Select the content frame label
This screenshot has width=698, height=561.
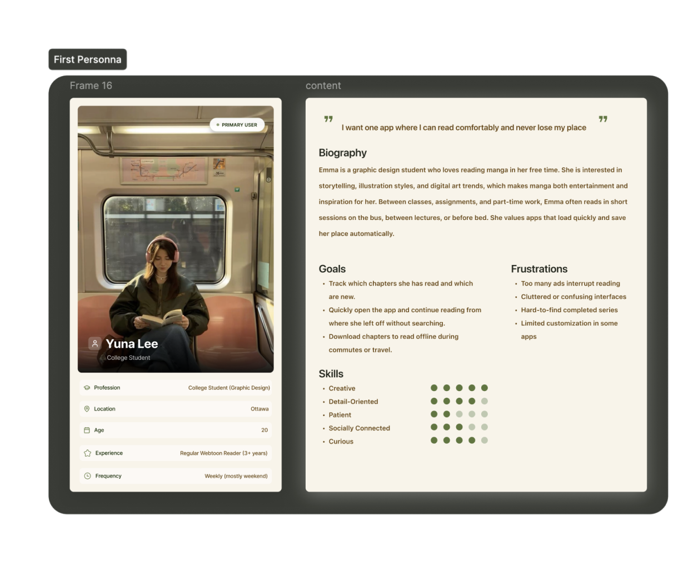point(323,86)
